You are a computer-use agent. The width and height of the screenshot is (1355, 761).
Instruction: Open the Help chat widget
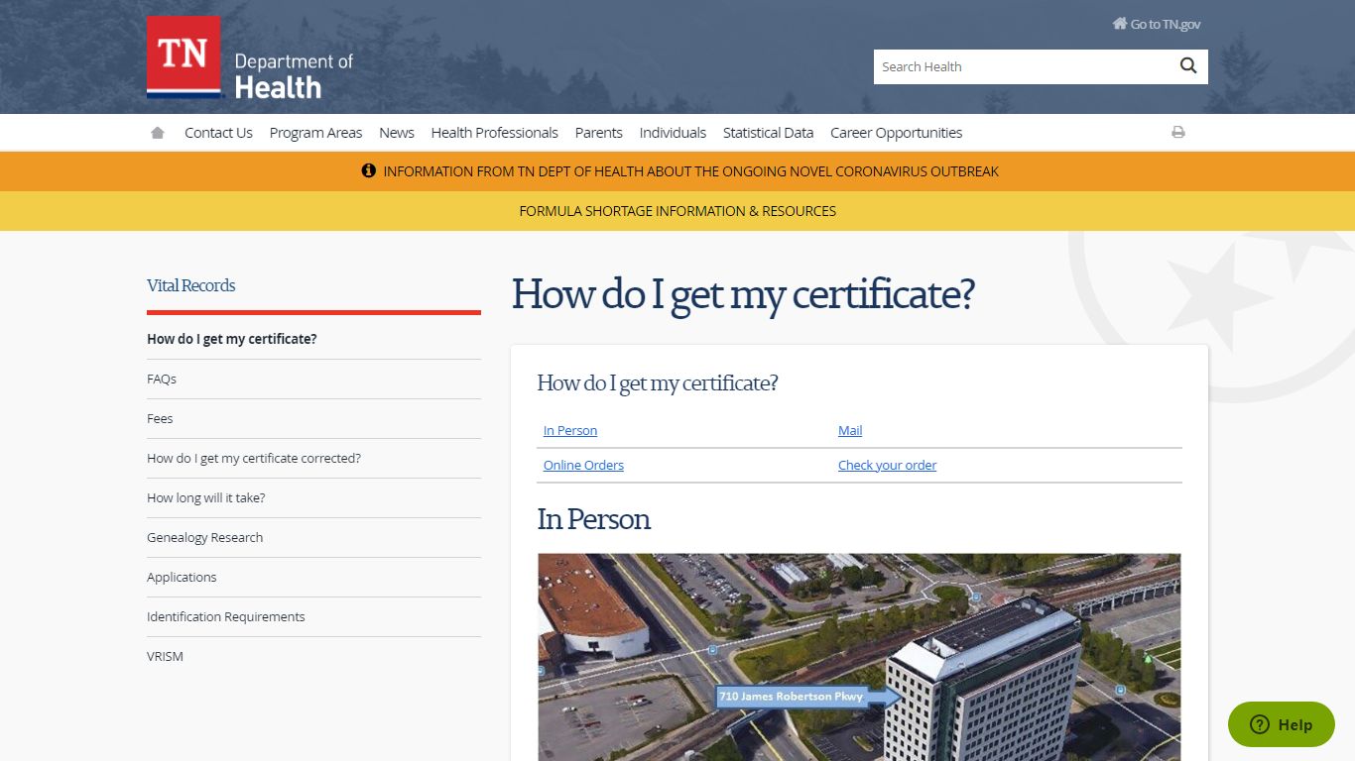[1281, 724]
